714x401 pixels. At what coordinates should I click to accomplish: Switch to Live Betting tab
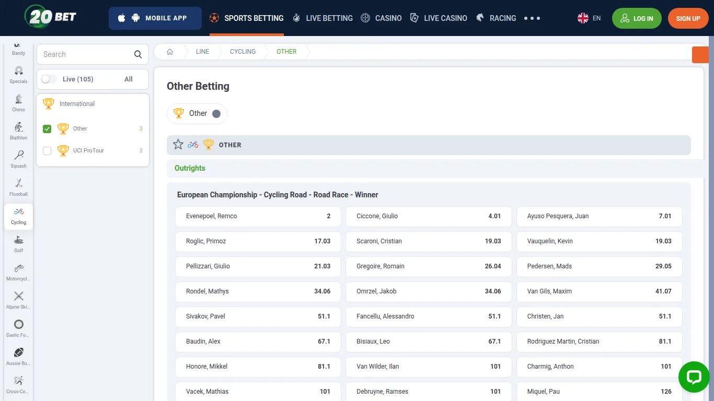(x=323, y=18)
